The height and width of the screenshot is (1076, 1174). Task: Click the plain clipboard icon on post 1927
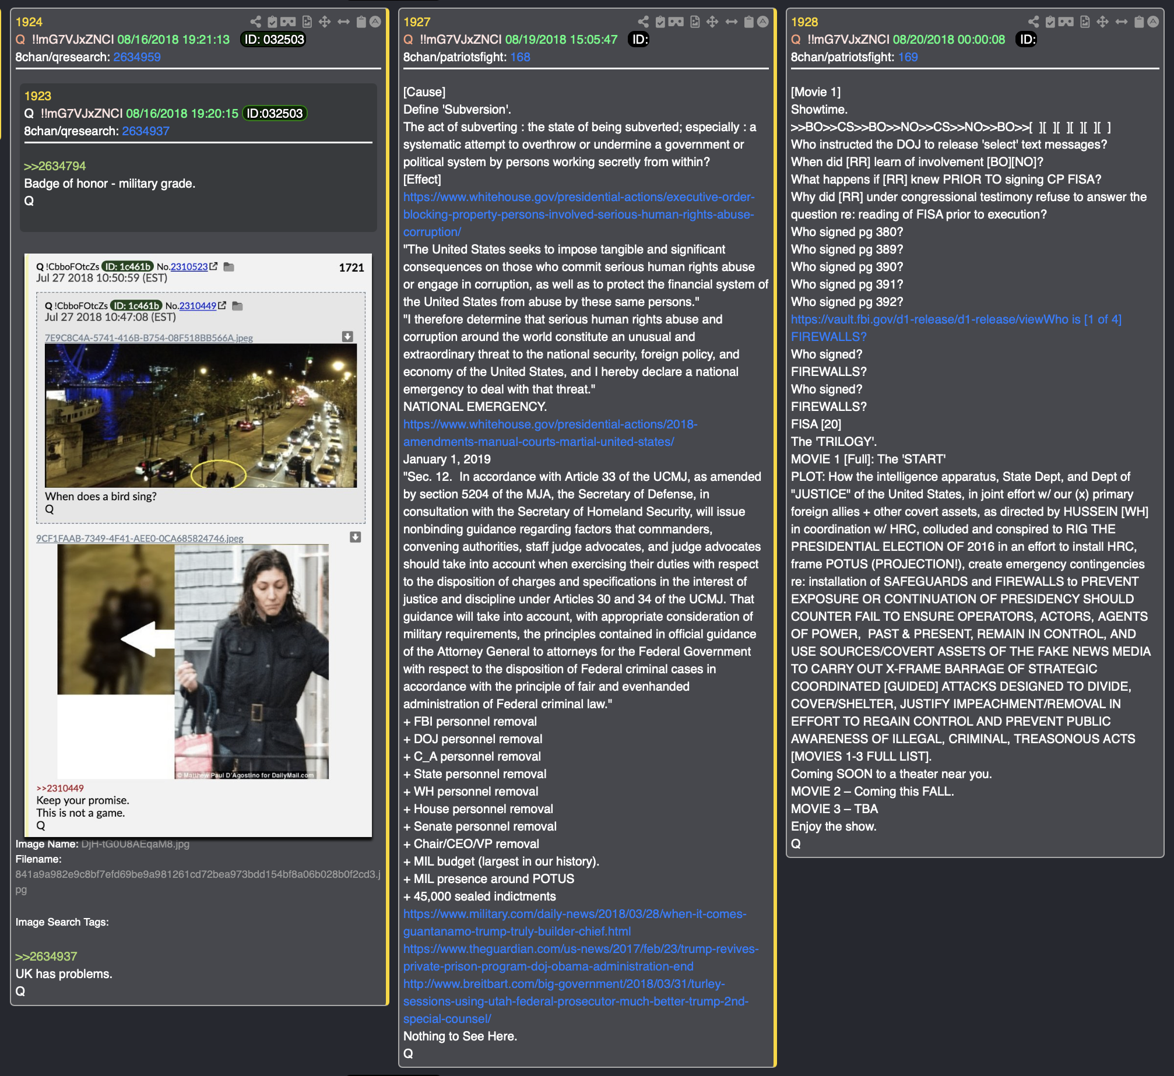(749, 22)
